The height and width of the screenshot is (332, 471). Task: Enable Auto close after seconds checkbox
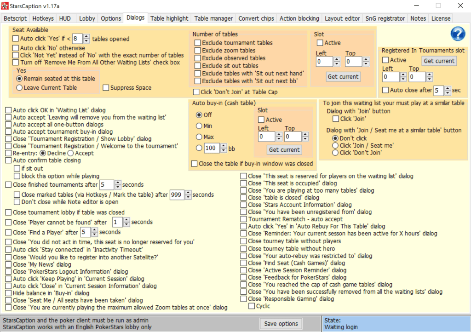(x=385, y=90)
